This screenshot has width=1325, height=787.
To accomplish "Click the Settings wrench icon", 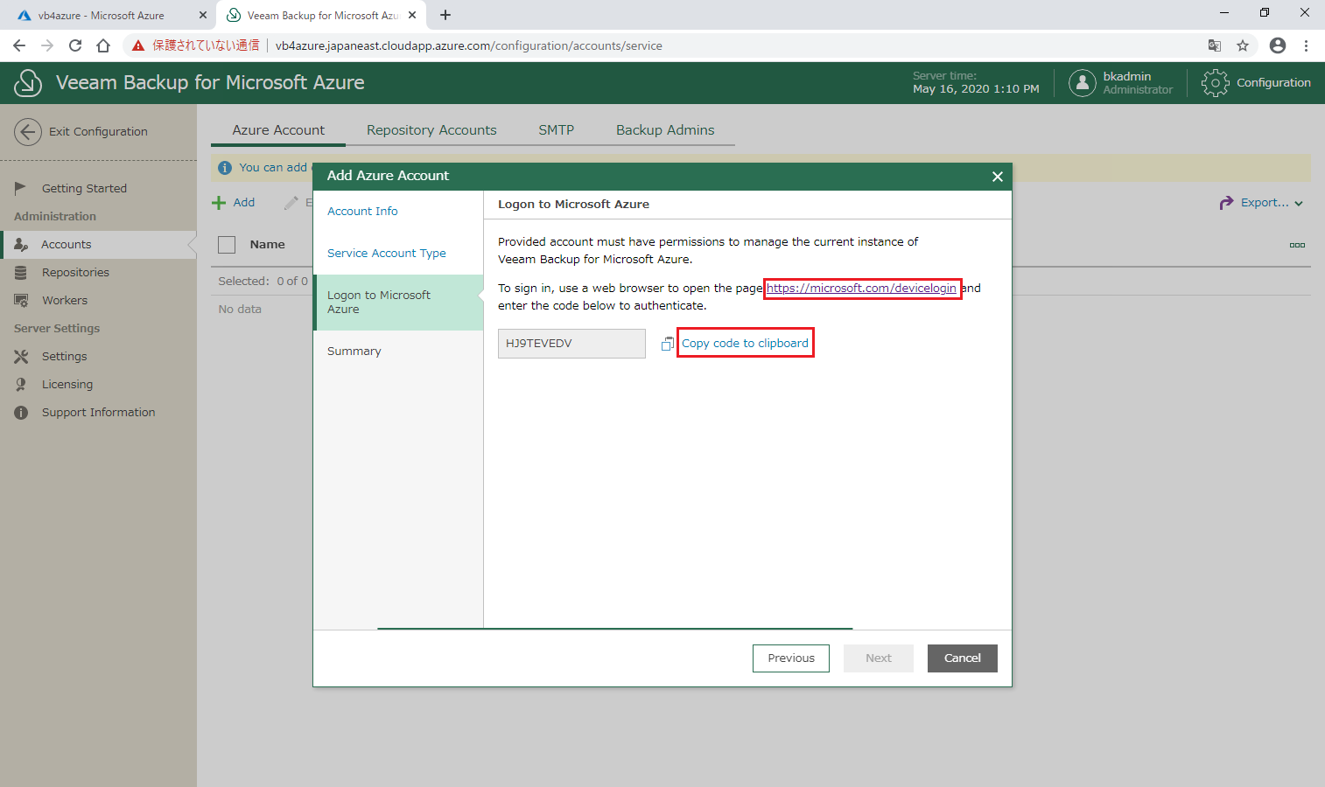I will (x=21, y=357).
